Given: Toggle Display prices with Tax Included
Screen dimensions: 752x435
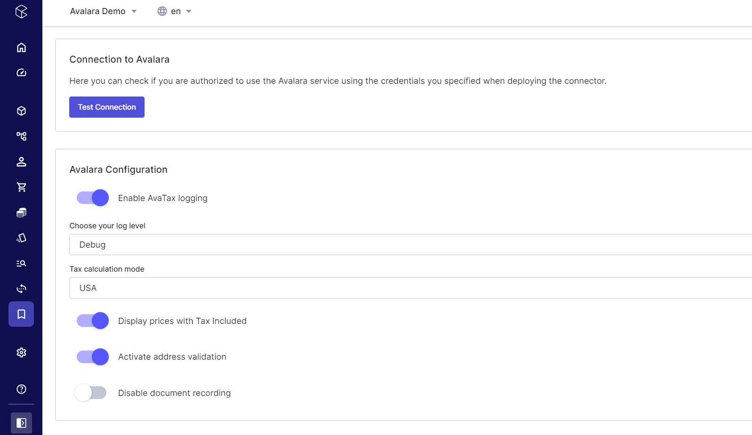Looking at the screenshot, I should coord(93,321).
